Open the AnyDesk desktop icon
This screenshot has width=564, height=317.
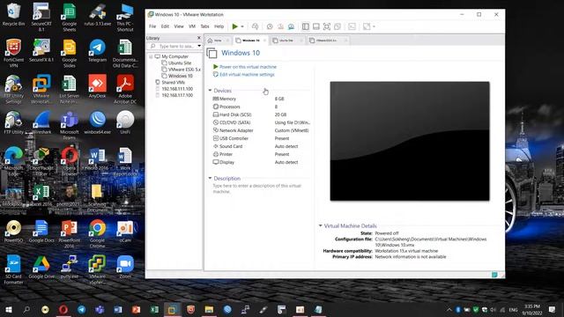click(x=97, y=86)
